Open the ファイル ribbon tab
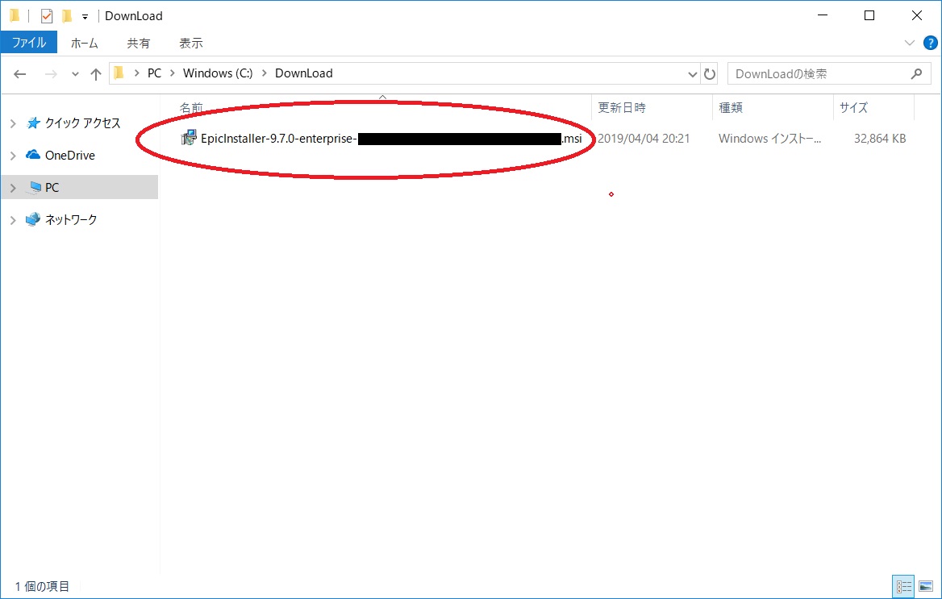Screen dimensions: 942x599 tap(29, 43)
